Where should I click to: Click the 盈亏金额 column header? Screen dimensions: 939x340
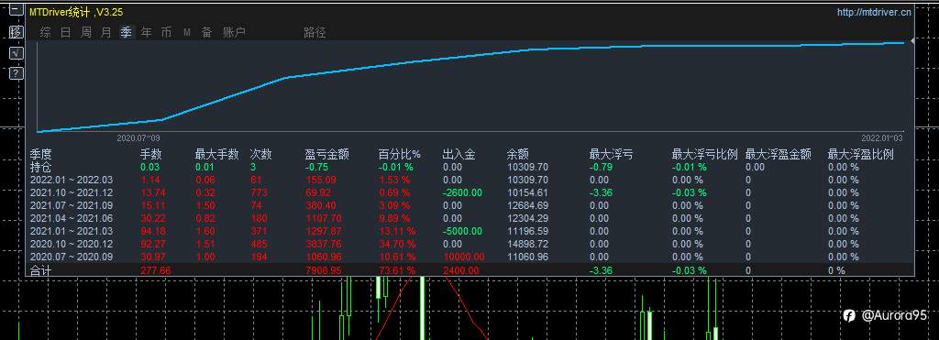click(x=327, y=155)
